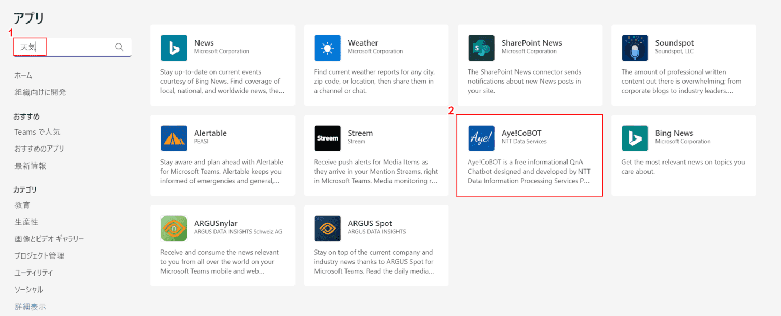Click the search magnifier icon
Screen dimensions: 781x316
(x=120, y=47)
